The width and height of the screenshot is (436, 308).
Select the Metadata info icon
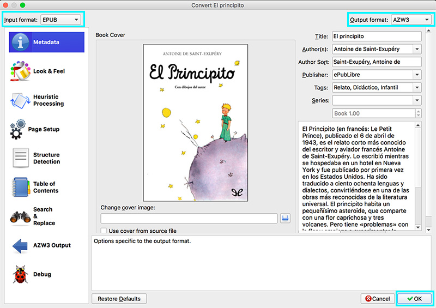(20, 42)
